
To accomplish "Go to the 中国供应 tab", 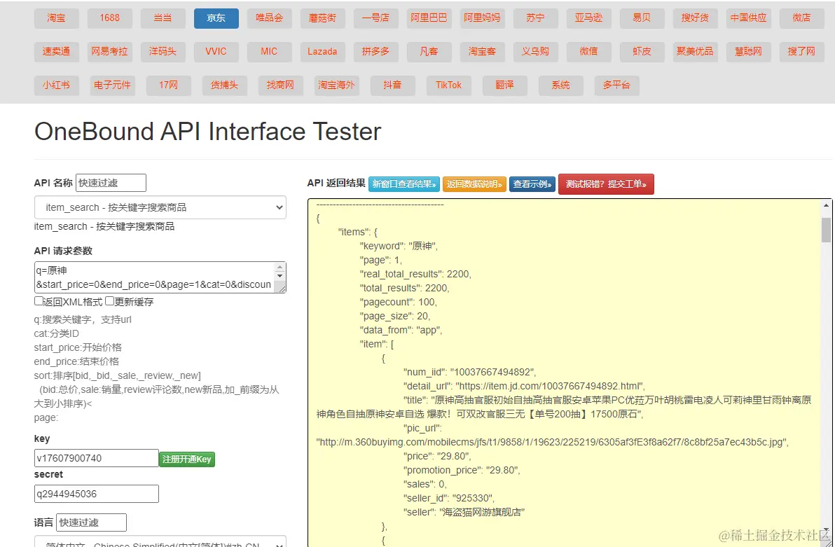I will (x=749, y=18).
